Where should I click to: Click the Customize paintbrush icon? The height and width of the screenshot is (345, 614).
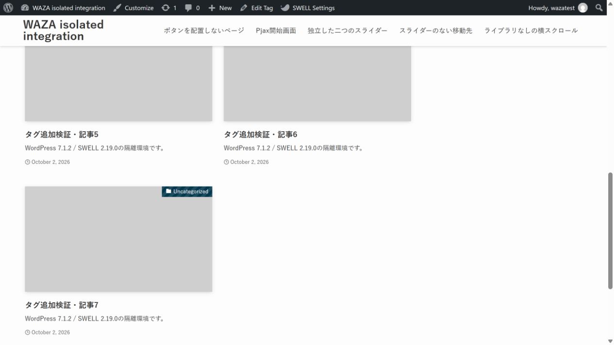coord(117,8)
